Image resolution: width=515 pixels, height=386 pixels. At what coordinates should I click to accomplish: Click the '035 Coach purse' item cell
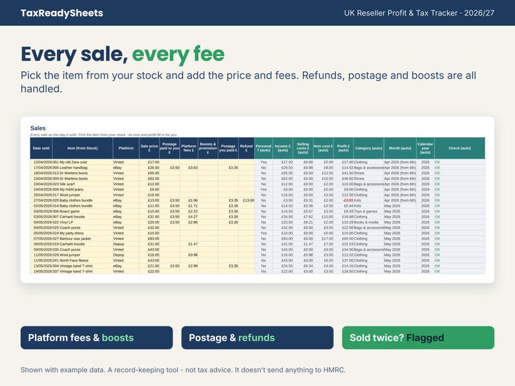coord(82,249)
